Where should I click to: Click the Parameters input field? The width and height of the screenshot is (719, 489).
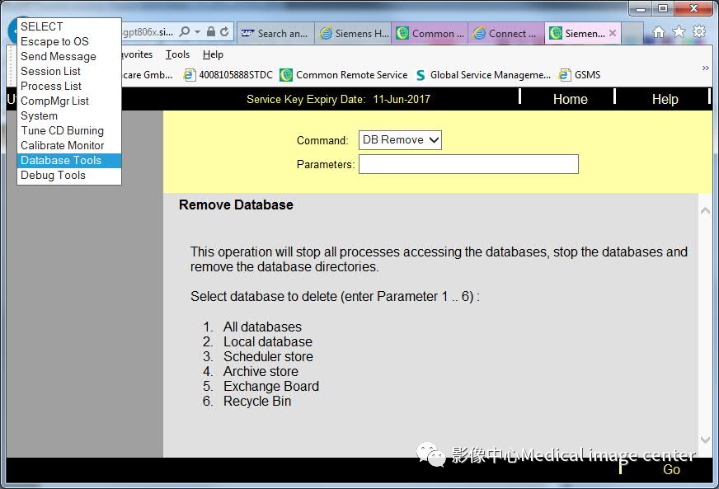[468, 164]
